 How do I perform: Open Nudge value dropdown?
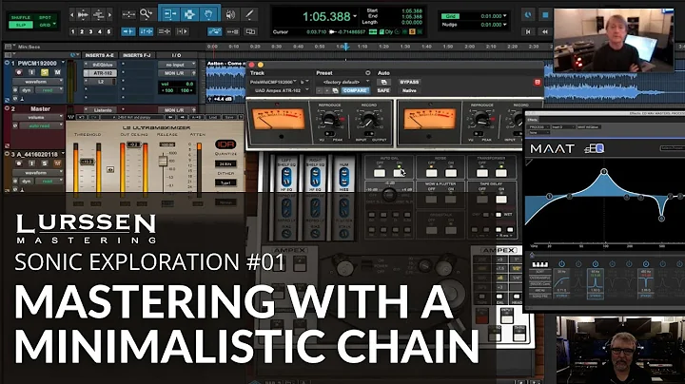coord(505,25)
